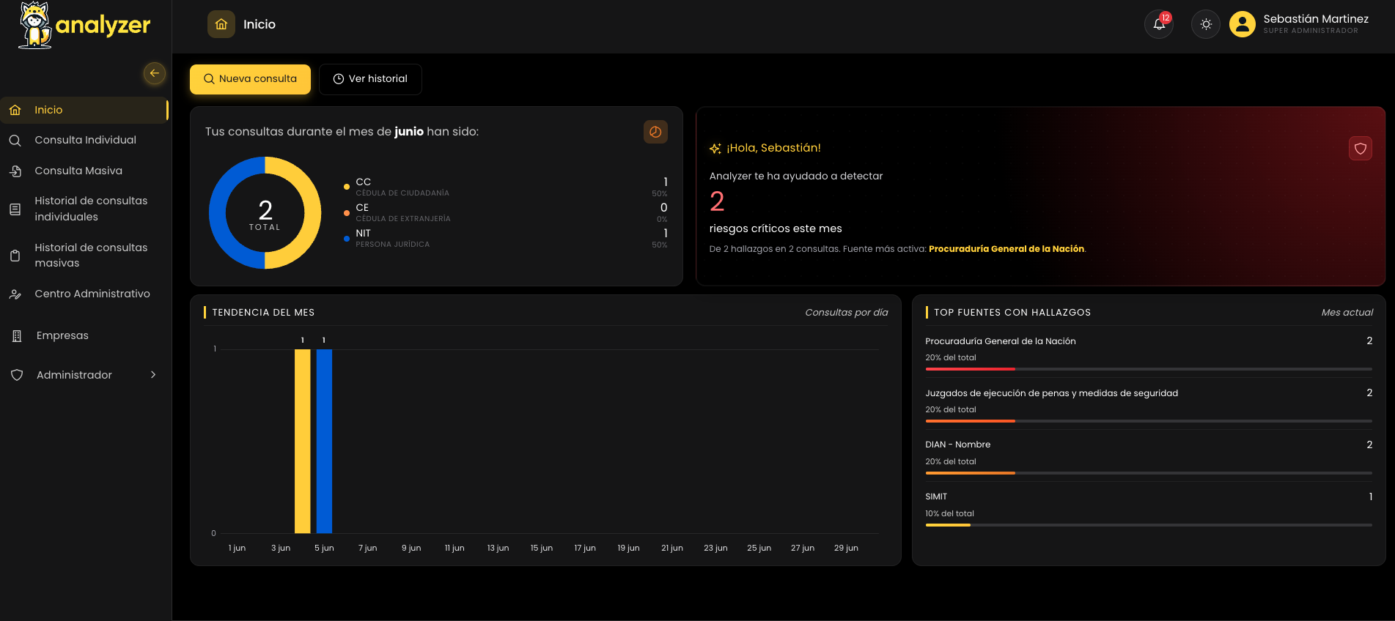Click DIAN - Nombre source row

tap(1149, 456)
